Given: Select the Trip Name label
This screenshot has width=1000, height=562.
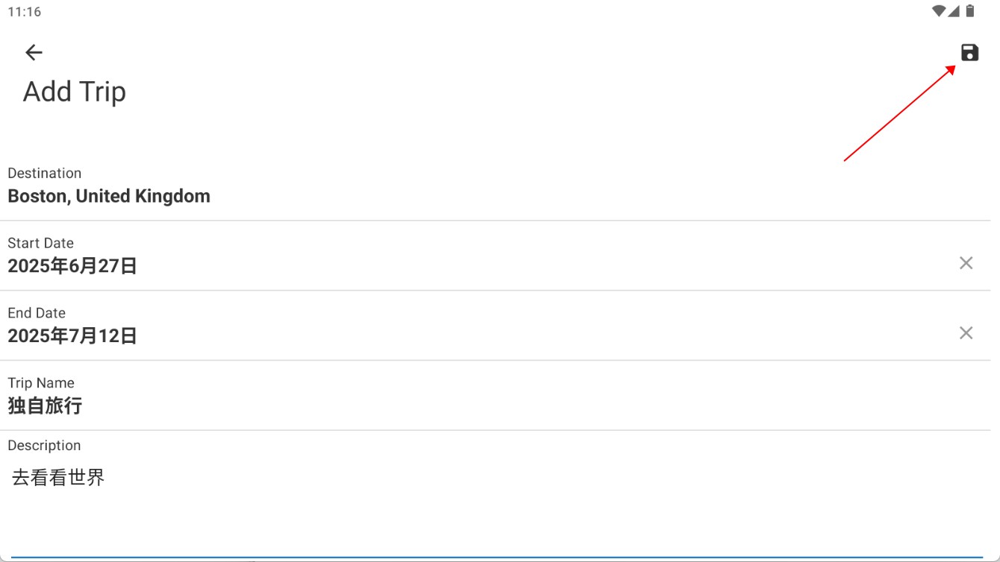Looking at the screenshot, I should (41, 383).
